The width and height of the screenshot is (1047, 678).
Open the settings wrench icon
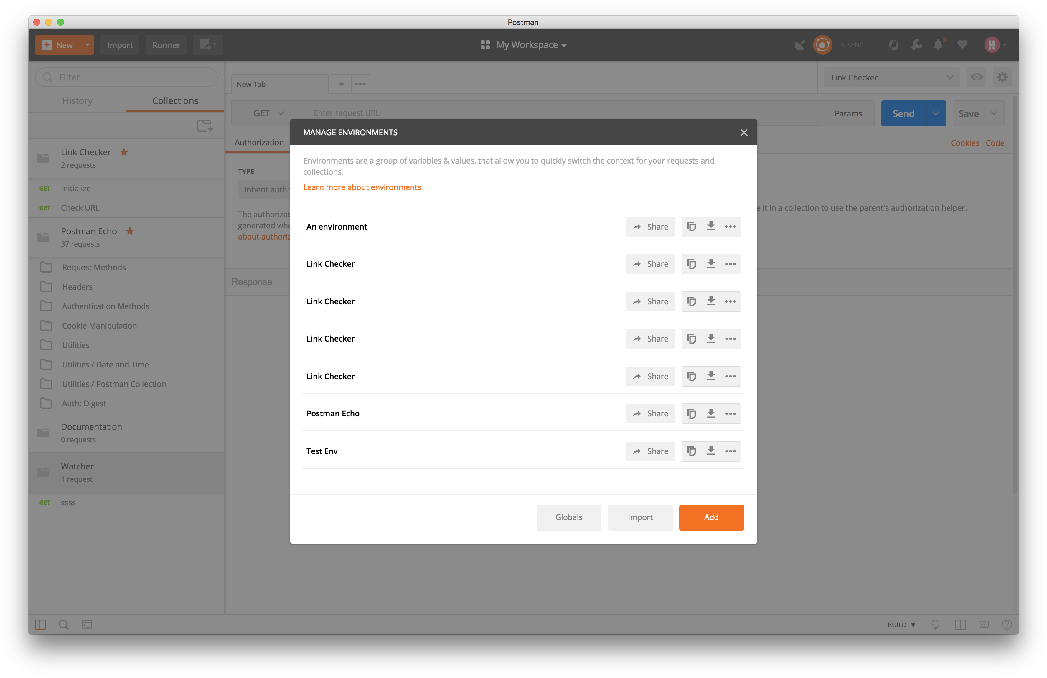pyautogui.click(x=916, y=44)
